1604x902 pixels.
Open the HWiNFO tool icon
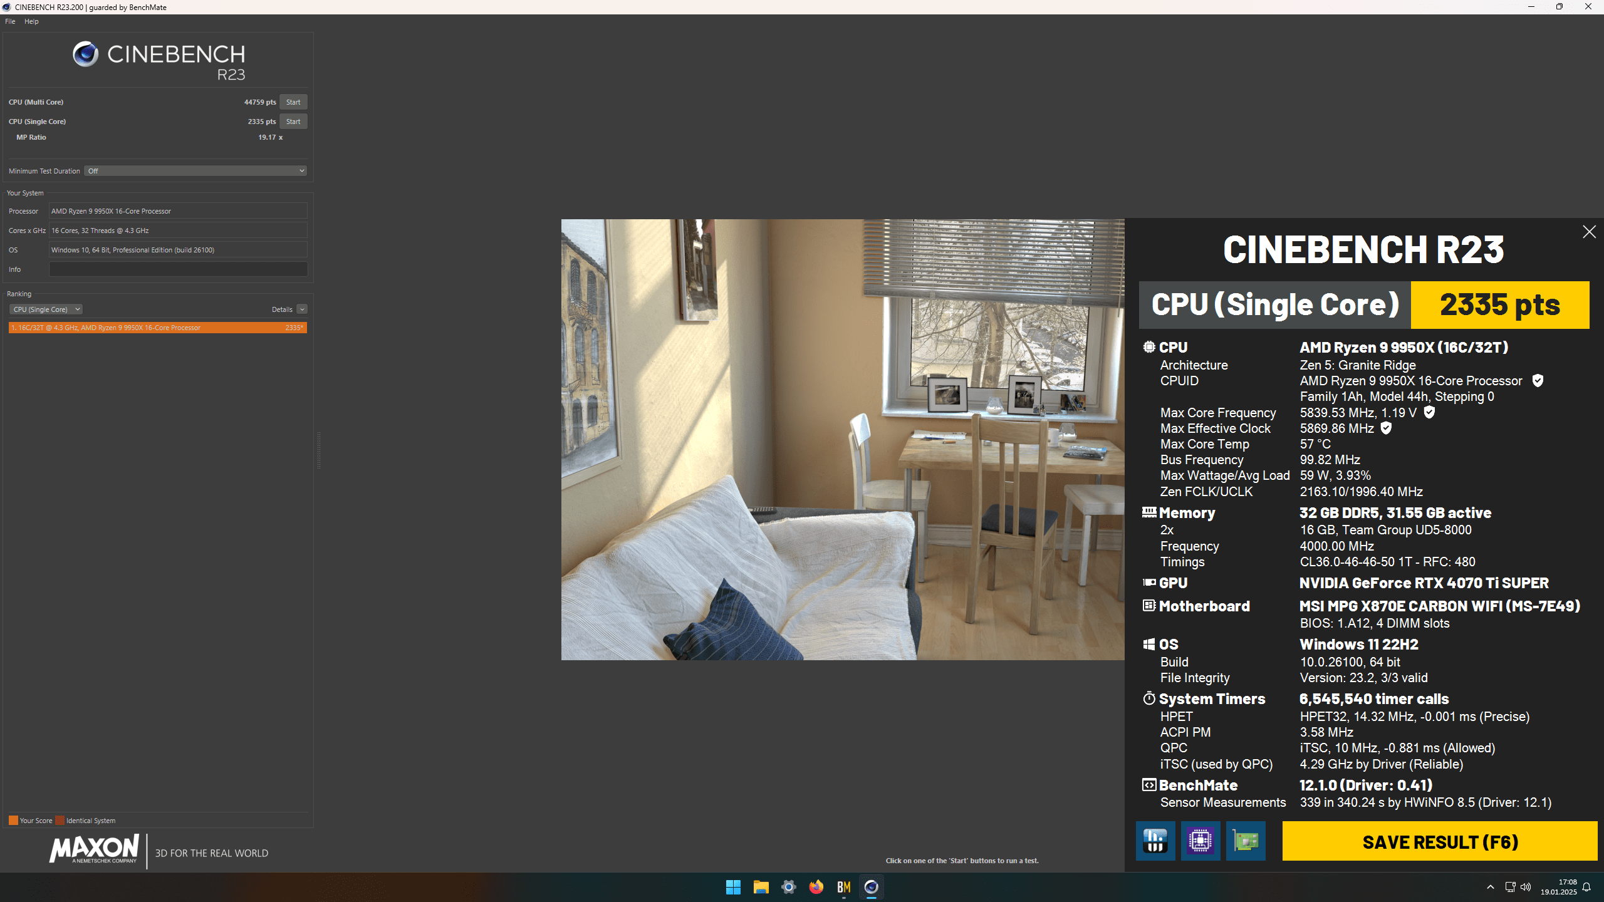tap(1155, 841)
